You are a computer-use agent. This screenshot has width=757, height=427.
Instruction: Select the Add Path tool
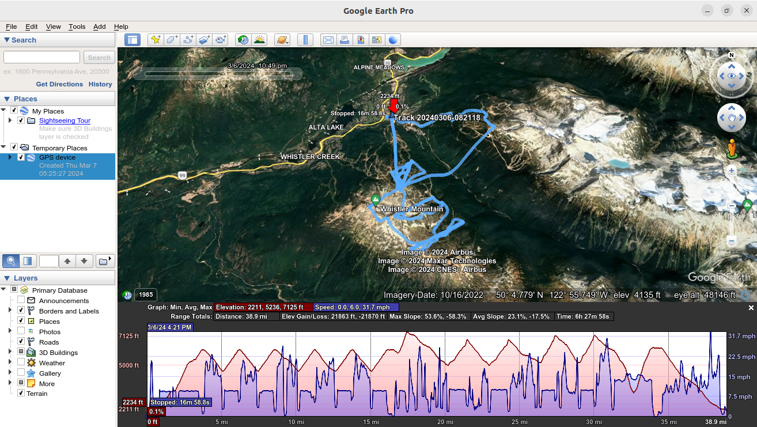point(188,40)
